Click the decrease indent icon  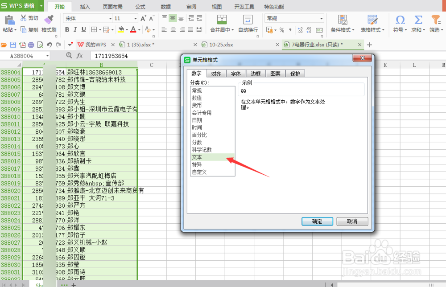click(191, 18)
